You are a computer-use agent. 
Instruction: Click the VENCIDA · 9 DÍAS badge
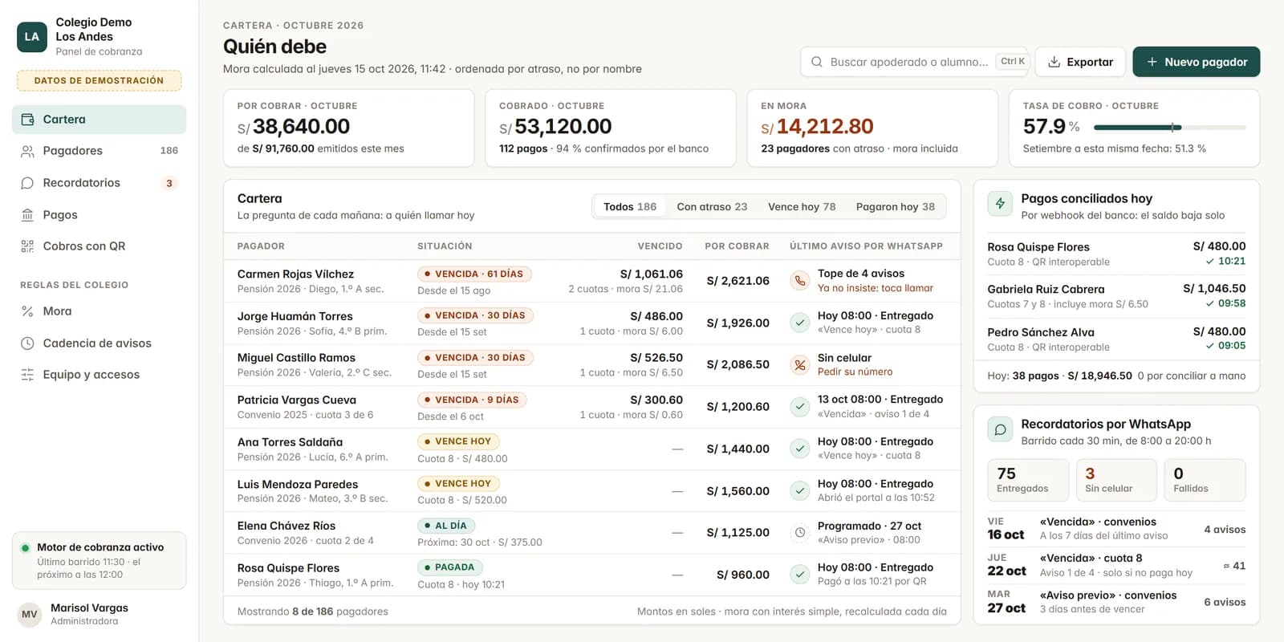(472, 400)
